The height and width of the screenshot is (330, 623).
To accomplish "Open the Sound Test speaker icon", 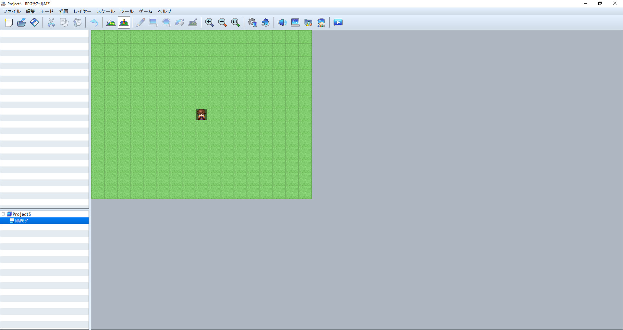I will click(x=282, y=22).
